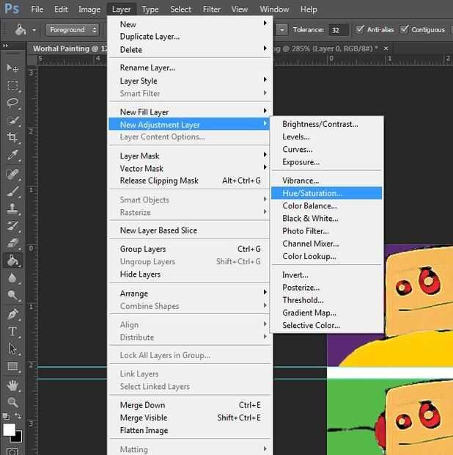453x455 pixels.
Task: Select the Healing Brush tool
Action: (x=12, y=174)
